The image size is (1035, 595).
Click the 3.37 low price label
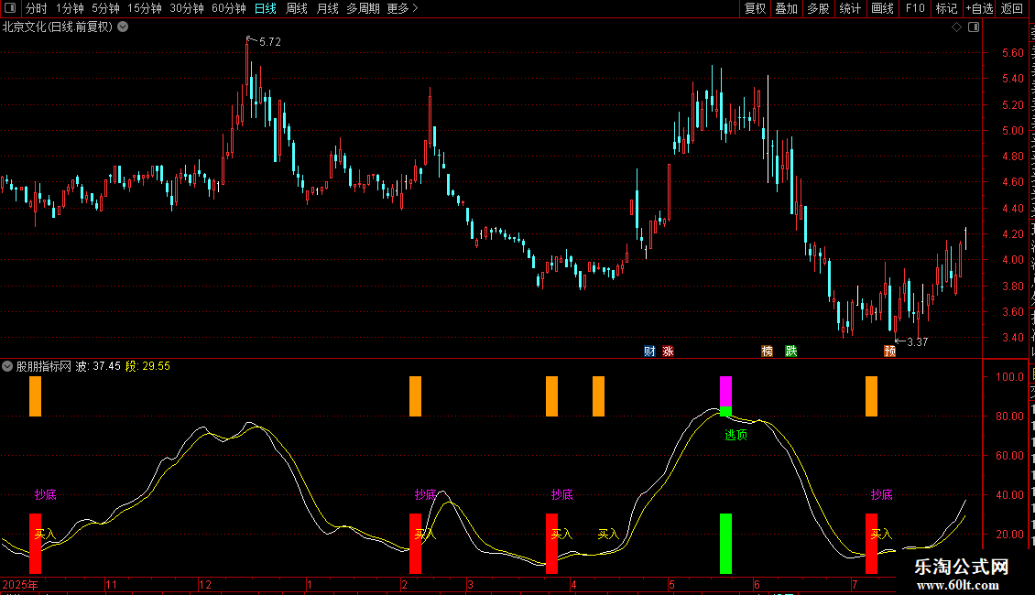point(918,341)
